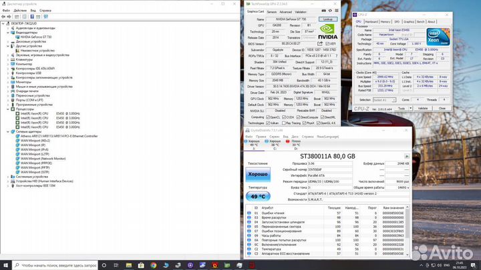The width and height of the screenshot is (481, 270).
Task: Click the GPU-Z screenshot camera icon
Action: (323, 11)
